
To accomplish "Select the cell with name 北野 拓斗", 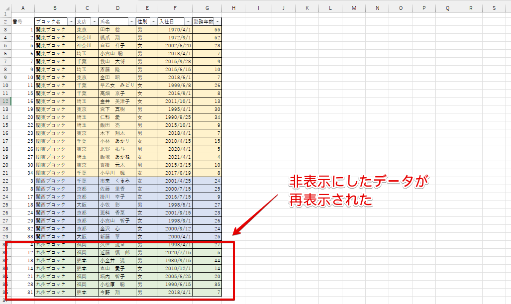I will 117,149.
